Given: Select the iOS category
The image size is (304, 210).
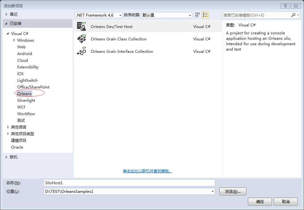Looking at the screenshot, I should [20, 73].
